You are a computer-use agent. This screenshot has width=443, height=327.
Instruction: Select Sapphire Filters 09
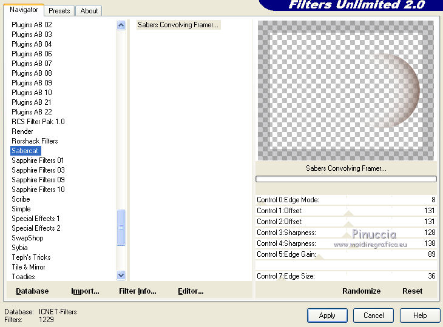point(38,180)
